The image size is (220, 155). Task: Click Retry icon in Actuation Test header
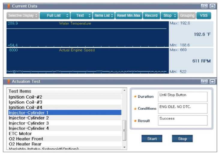(x=204, y=82)
